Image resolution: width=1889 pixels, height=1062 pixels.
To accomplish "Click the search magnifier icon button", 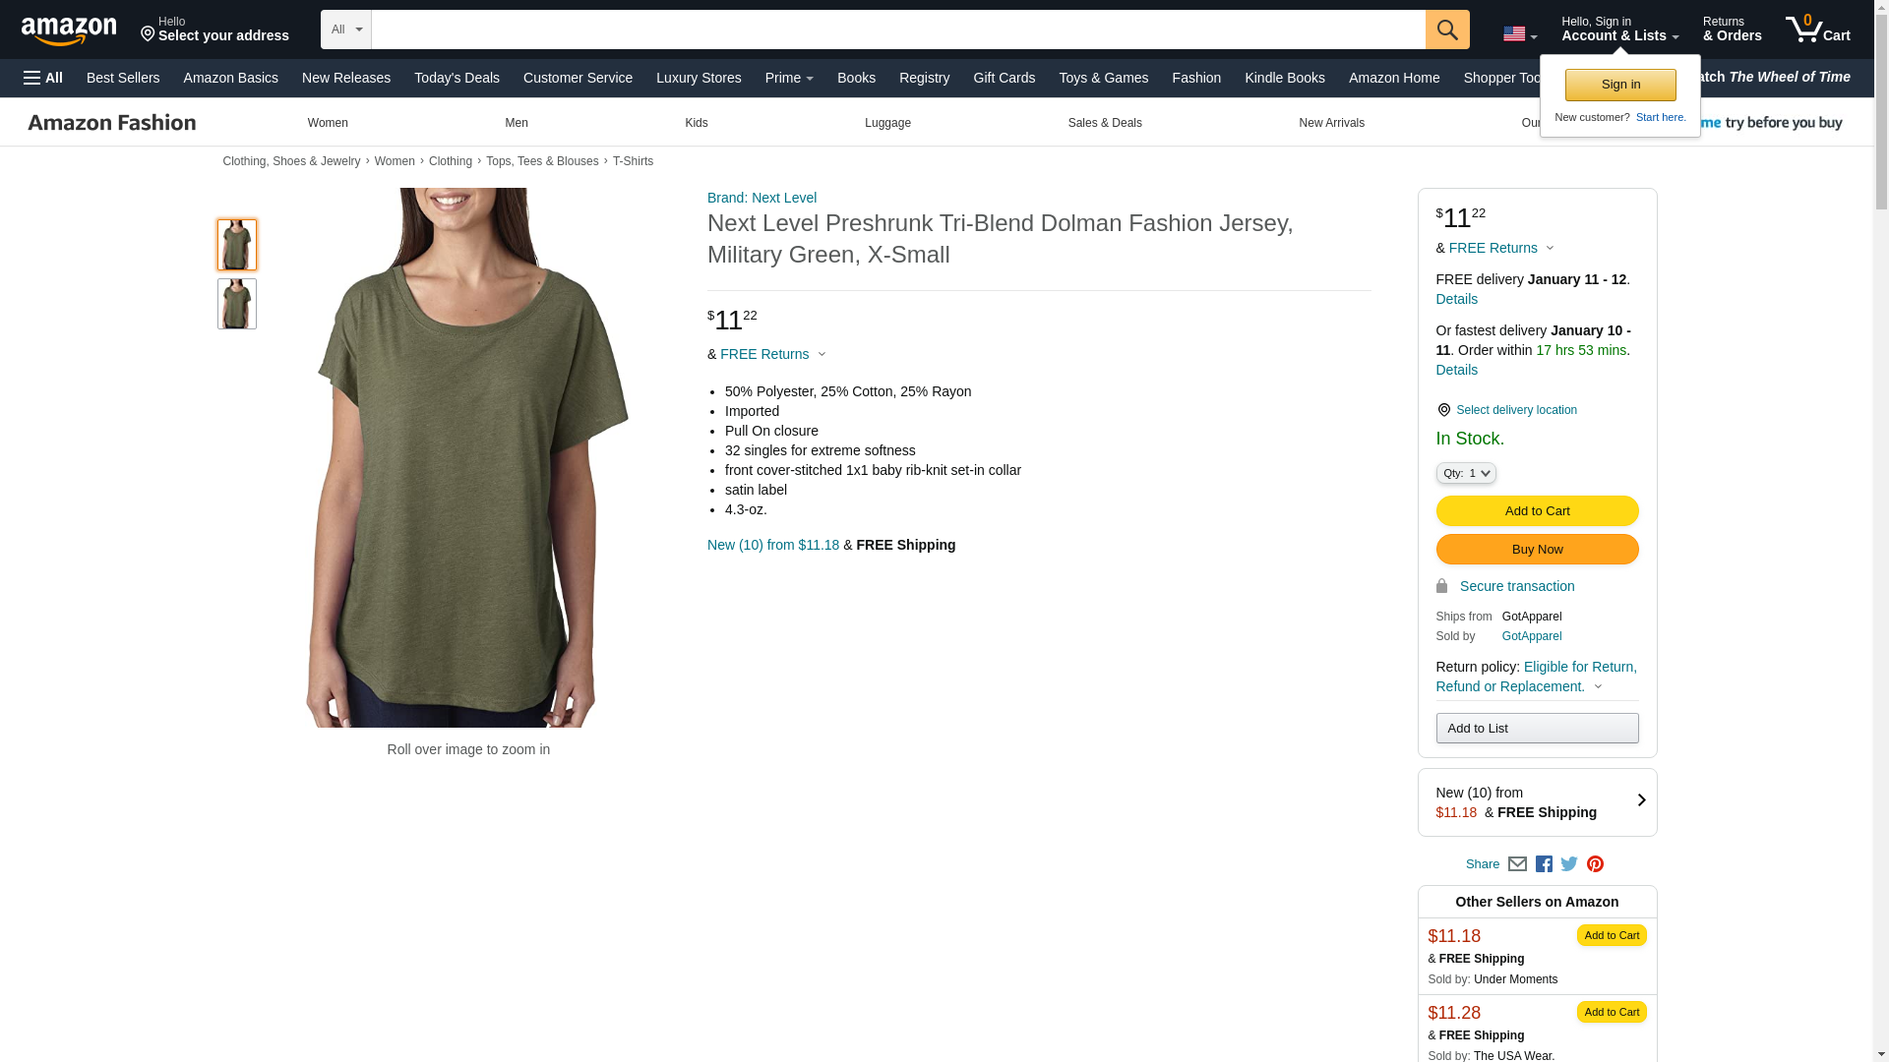I will [1446, 29].
